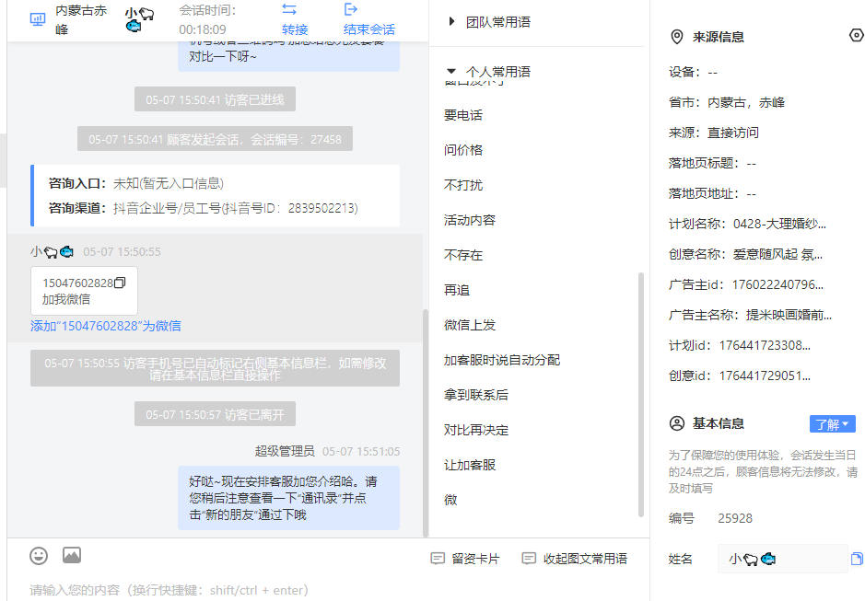Click the 广告主名称 提米映画婚前 value
The height and width of the screenshot is (601, 865).
[x=789, y=315]
